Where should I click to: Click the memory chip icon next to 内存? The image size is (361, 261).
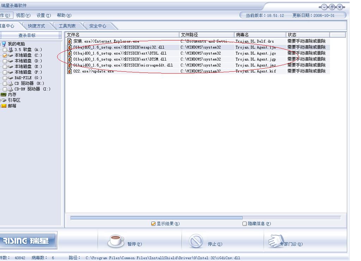click(x=4, y=94)
